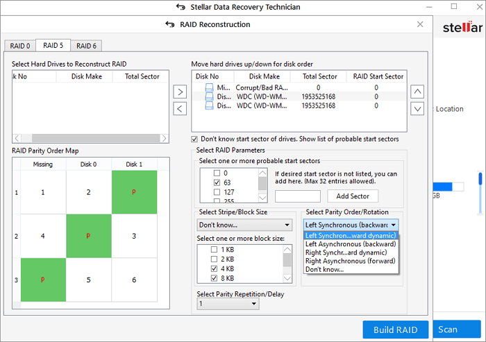Switch to the RAID 6 tab
The height and width of the screenshot is (342, 486).
(86, 46)
